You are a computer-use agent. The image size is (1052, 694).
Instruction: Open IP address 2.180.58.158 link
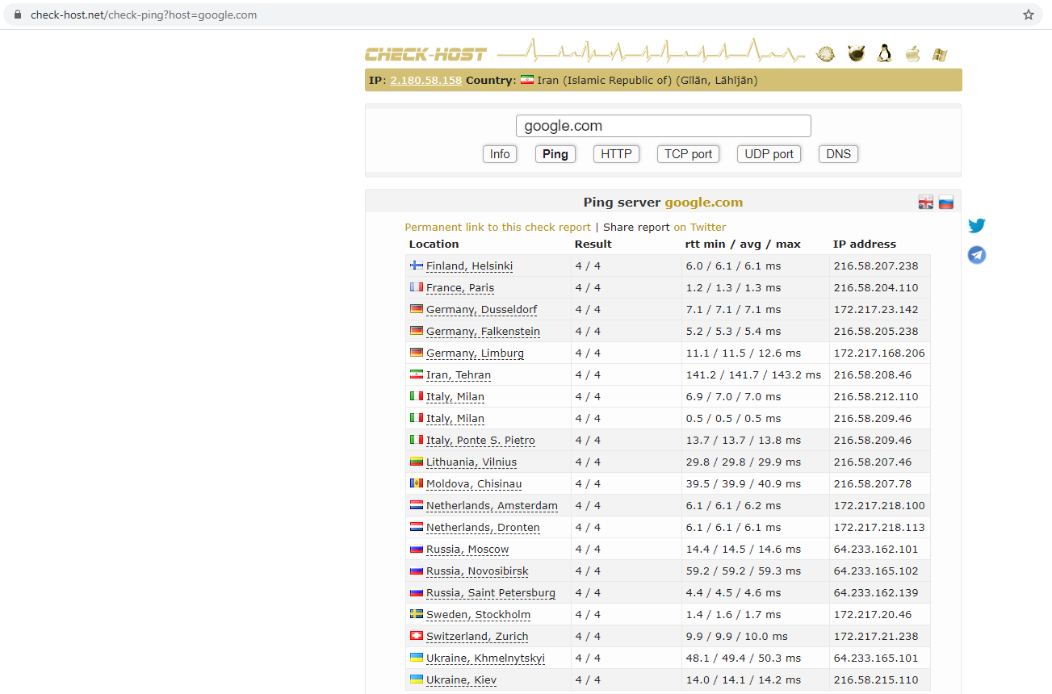(425, 80)
